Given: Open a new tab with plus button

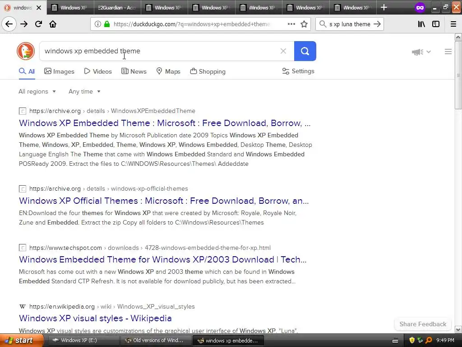Looking at the screenshot, I should click(383, 7).
